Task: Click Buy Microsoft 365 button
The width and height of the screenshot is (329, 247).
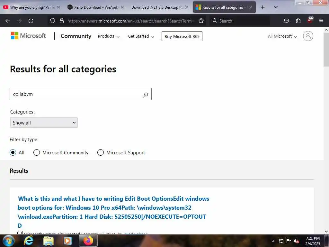Action: tap(182, 36)
